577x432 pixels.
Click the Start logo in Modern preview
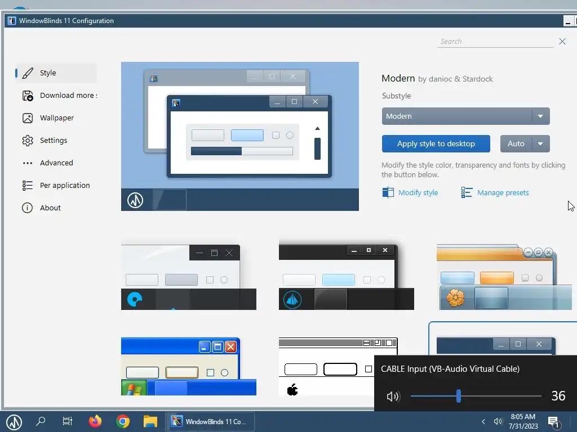(135, 200)
